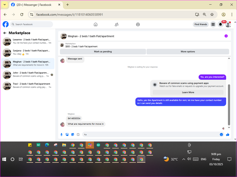Open the account profile avatar menu

click(228, 25)
